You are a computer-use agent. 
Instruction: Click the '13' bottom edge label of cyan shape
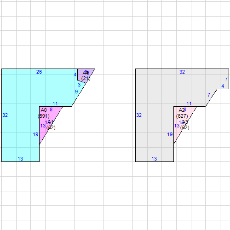pyautogui.click(x=20, y=159)
